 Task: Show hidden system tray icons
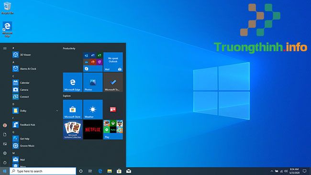pyautogui.click(x=272, y=171)
